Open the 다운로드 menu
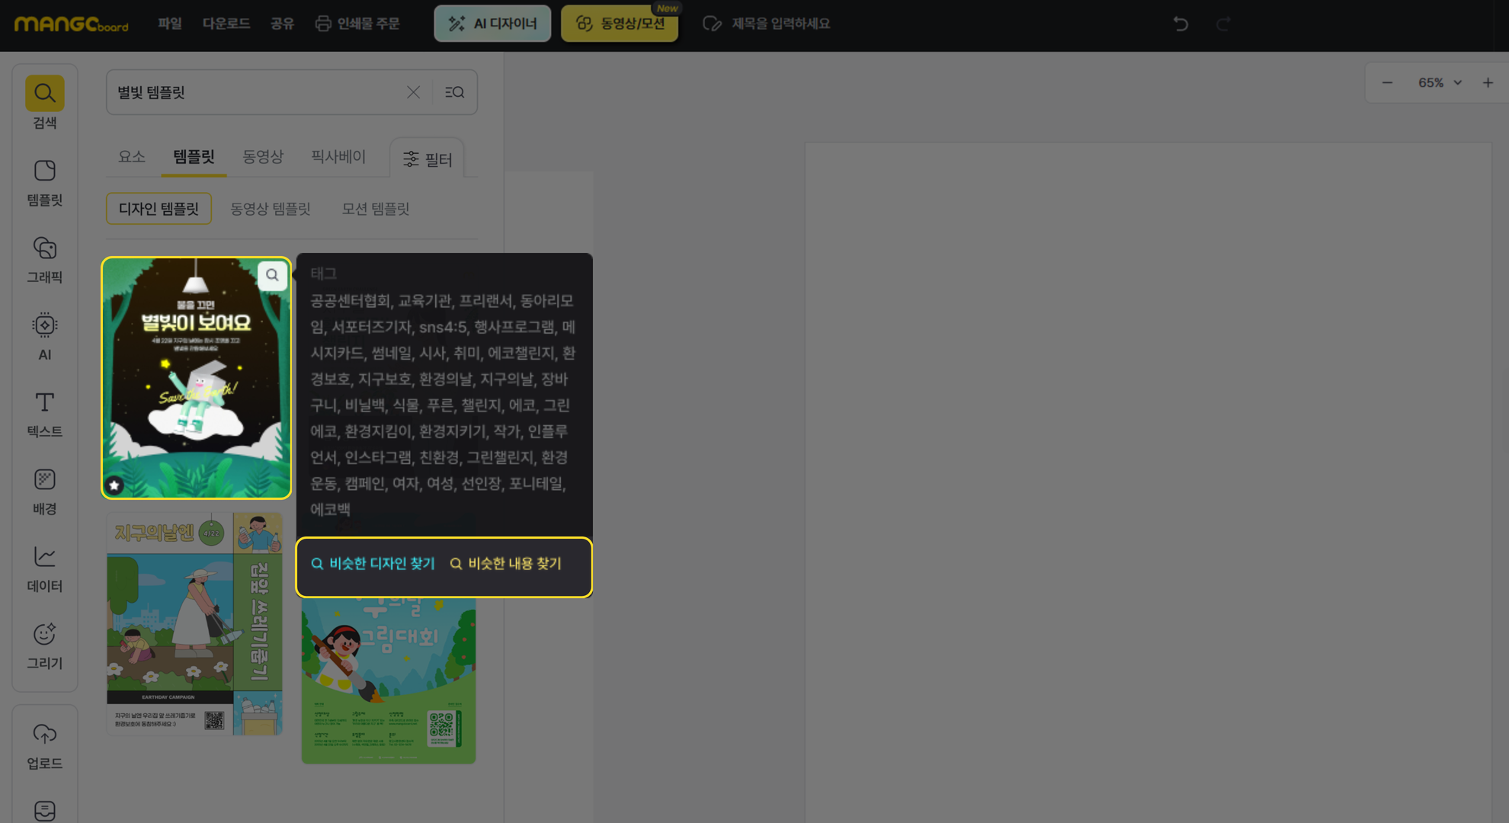This screenshot has width=1509, height=823. coord(226,24)
